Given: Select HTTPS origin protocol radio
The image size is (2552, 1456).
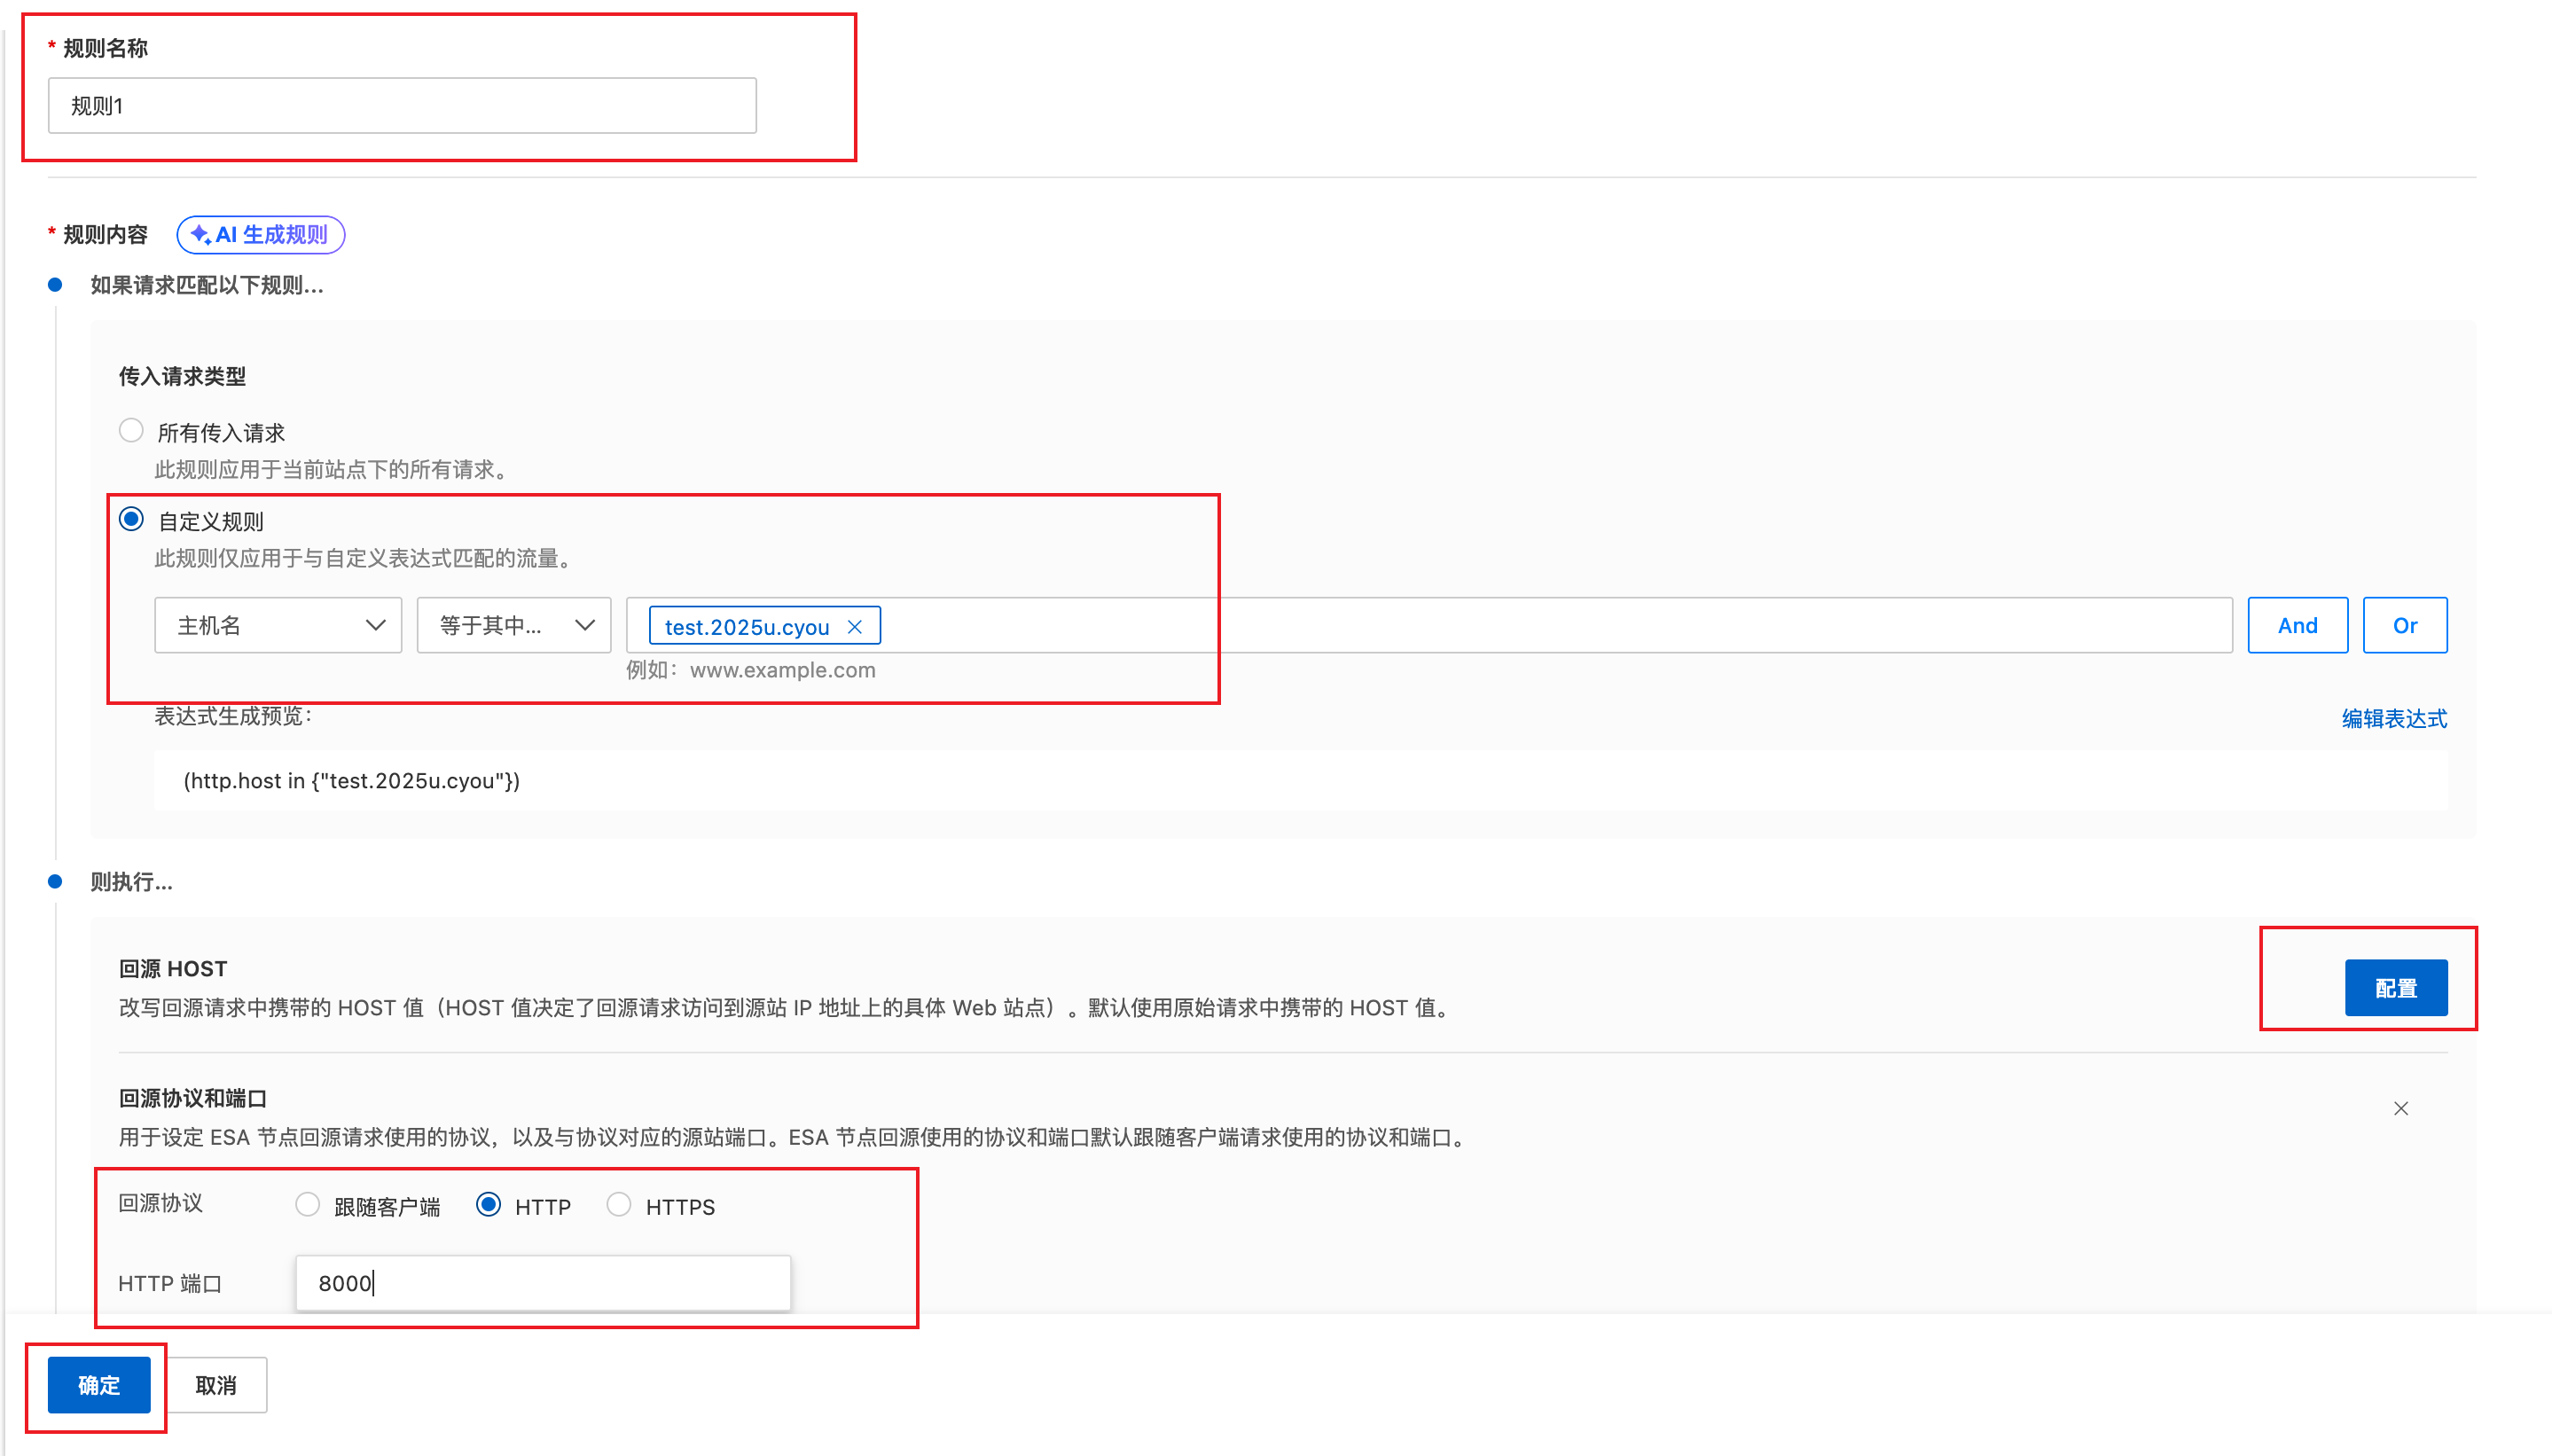Looking at the screenshot, I should click(x=619, y=1205).
